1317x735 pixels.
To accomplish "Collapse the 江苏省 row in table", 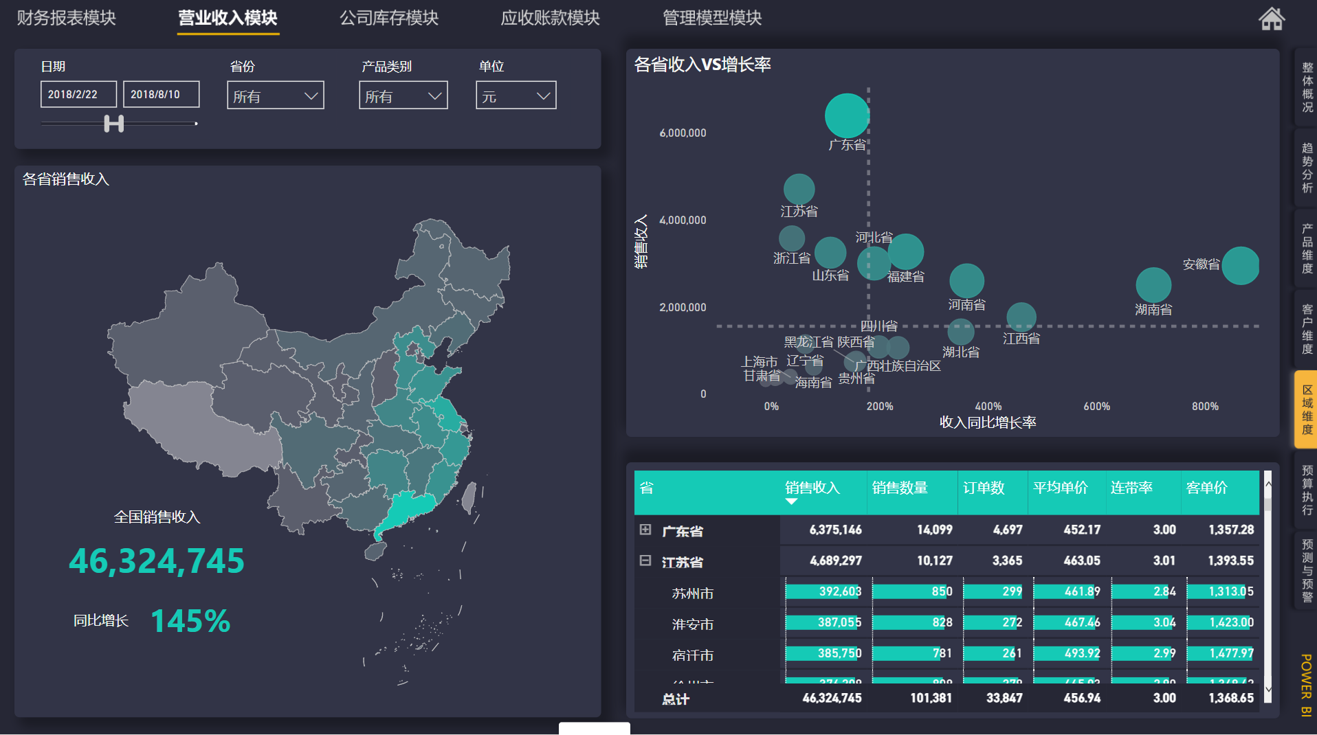I will pyautogui.click(x=645, y=561).
